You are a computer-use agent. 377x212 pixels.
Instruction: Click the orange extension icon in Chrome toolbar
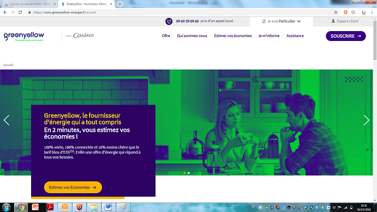(x=345, y=12)
